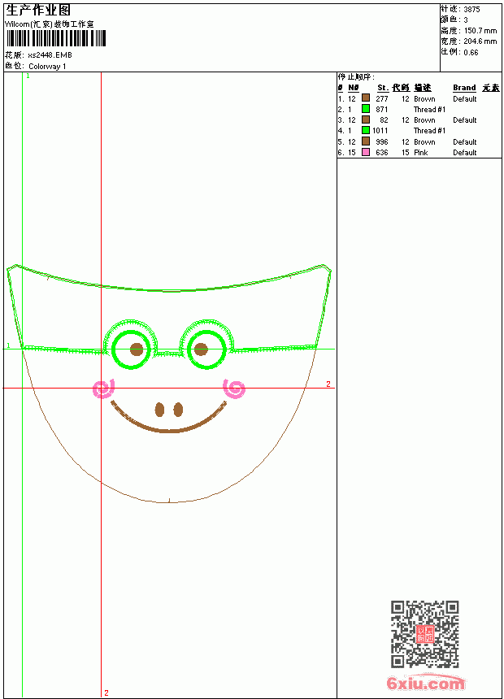The width and height of the screenshot is (504, 699).
Task: Click the brown swatch in stop row 3
Action: 366,119
